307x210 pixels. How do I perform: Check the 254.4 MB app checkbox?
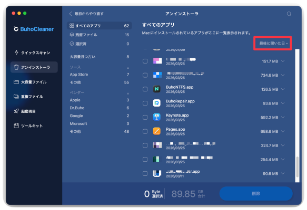(145, 160)
